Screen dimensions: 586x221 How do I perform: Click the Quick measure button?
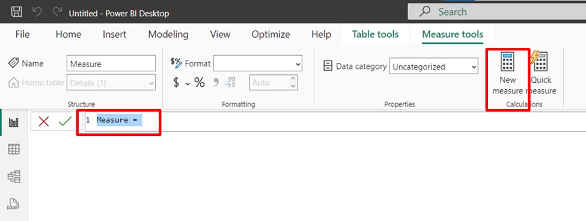click(541, 73)
